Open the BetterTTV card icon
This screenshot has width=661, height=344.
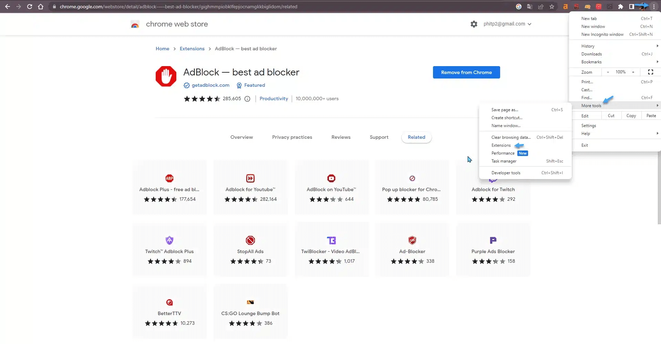[x=169, y=302]
